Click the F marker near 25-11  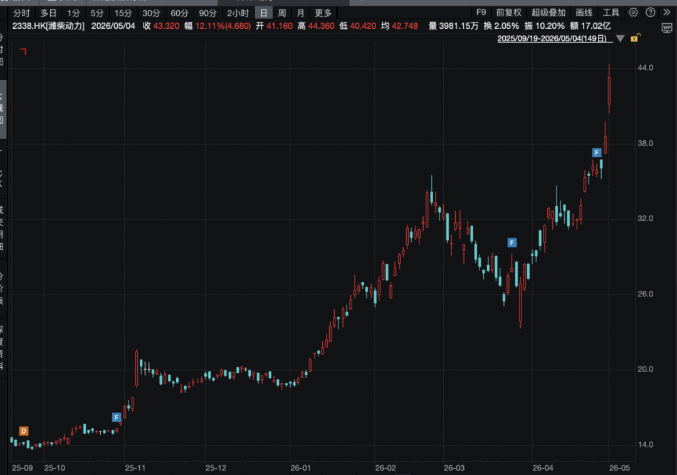point(116,417)
